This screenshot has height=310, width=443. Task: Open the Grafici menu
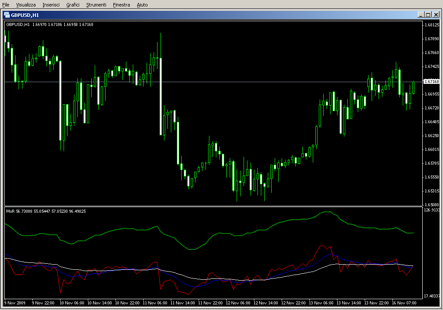click(73, 5)
